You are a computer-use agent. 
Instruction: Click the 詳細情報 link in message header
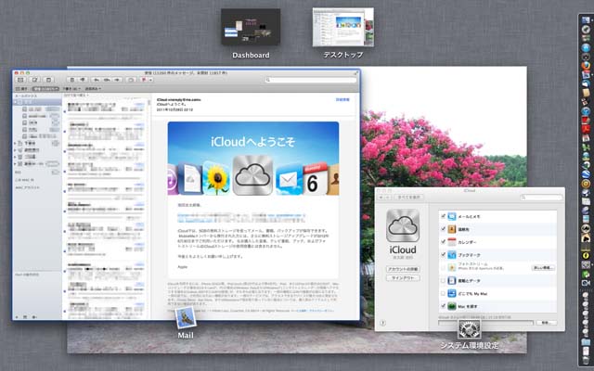click(342, 99)
